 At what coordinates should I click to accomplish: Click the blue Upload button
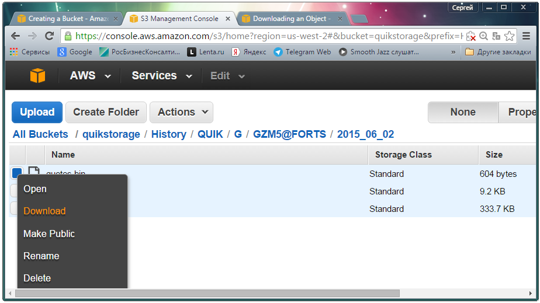pyautogui.click(x=37, y=112)
